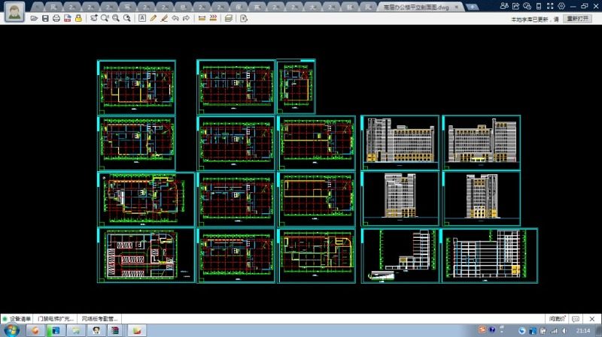Image resolution: width=602 pixels, height=337 pixels.
Task: Select the text annotation tool
Action: 142,18
